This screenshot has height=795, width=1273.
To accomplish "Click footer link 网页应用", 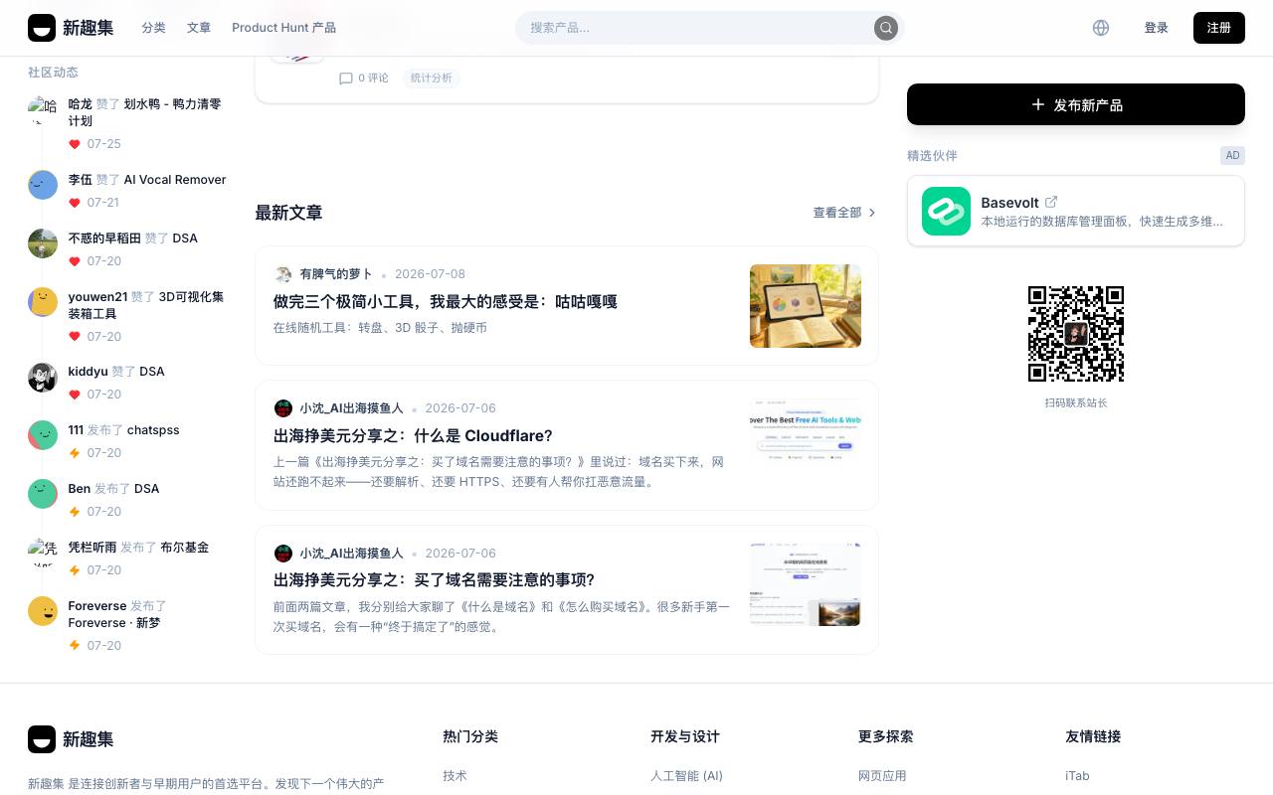I will pyautogui.click(x=882, y=776).
